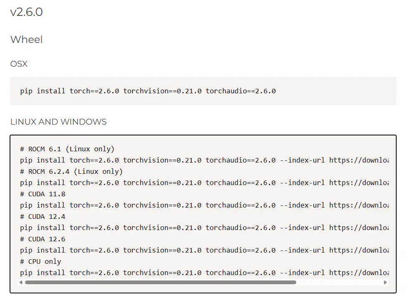Image resolution: width=410 pixels, height=298 pixels.
Task: Click the '# CUDA 11.8' comment line
Action: (42, 194)
